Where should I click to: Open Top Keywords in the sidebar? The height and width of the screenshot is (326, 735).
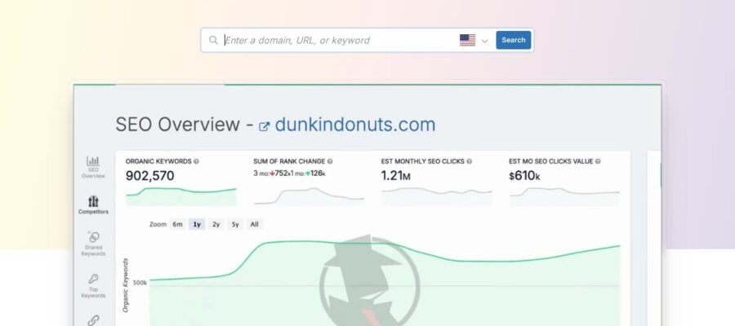pos(93,286)
